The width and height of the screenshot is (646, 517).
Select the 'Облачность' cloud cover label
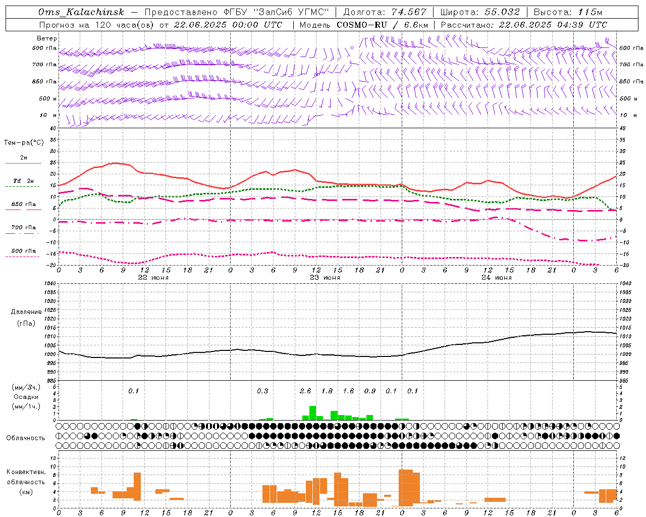point(26,438)
